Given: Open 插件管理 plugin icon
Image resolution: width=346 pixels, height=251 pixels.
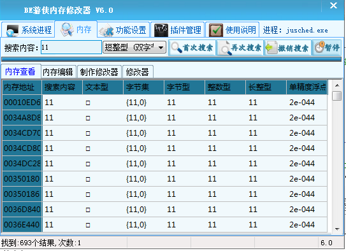Looking at the screenshot, I should click(x=178, y=29).
